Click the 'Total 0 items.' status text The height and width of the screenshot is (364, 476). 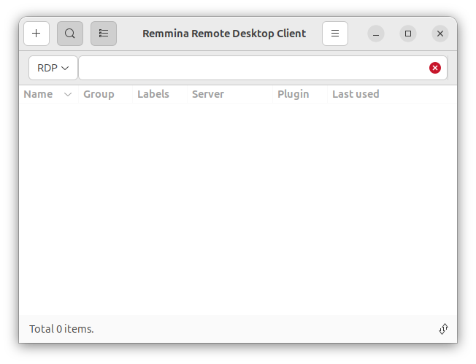(x=61, y=329)
